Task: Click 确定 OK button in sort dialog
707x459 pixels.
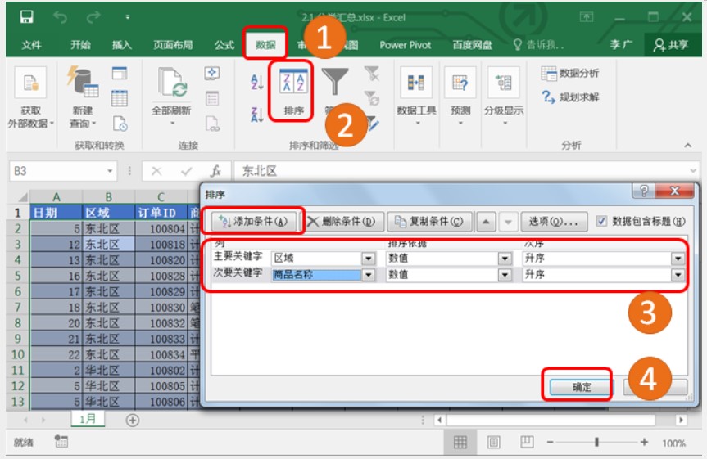Action: click(x=582, y=387)
